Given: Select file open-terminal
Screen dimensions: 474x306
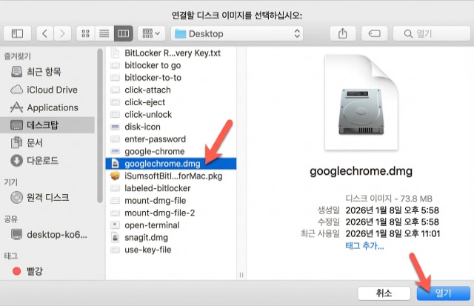Looking at the screenshot, I should pyautogui.click(x=171, y=225).
